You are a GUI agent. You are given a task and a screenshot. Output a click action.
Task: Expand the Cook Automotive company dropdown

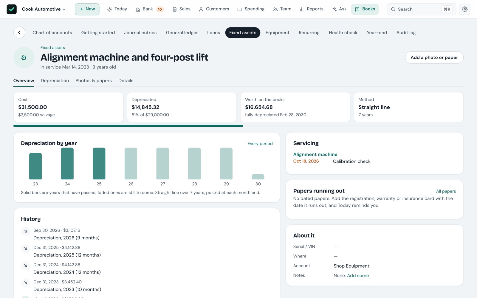tap(44, 9)
